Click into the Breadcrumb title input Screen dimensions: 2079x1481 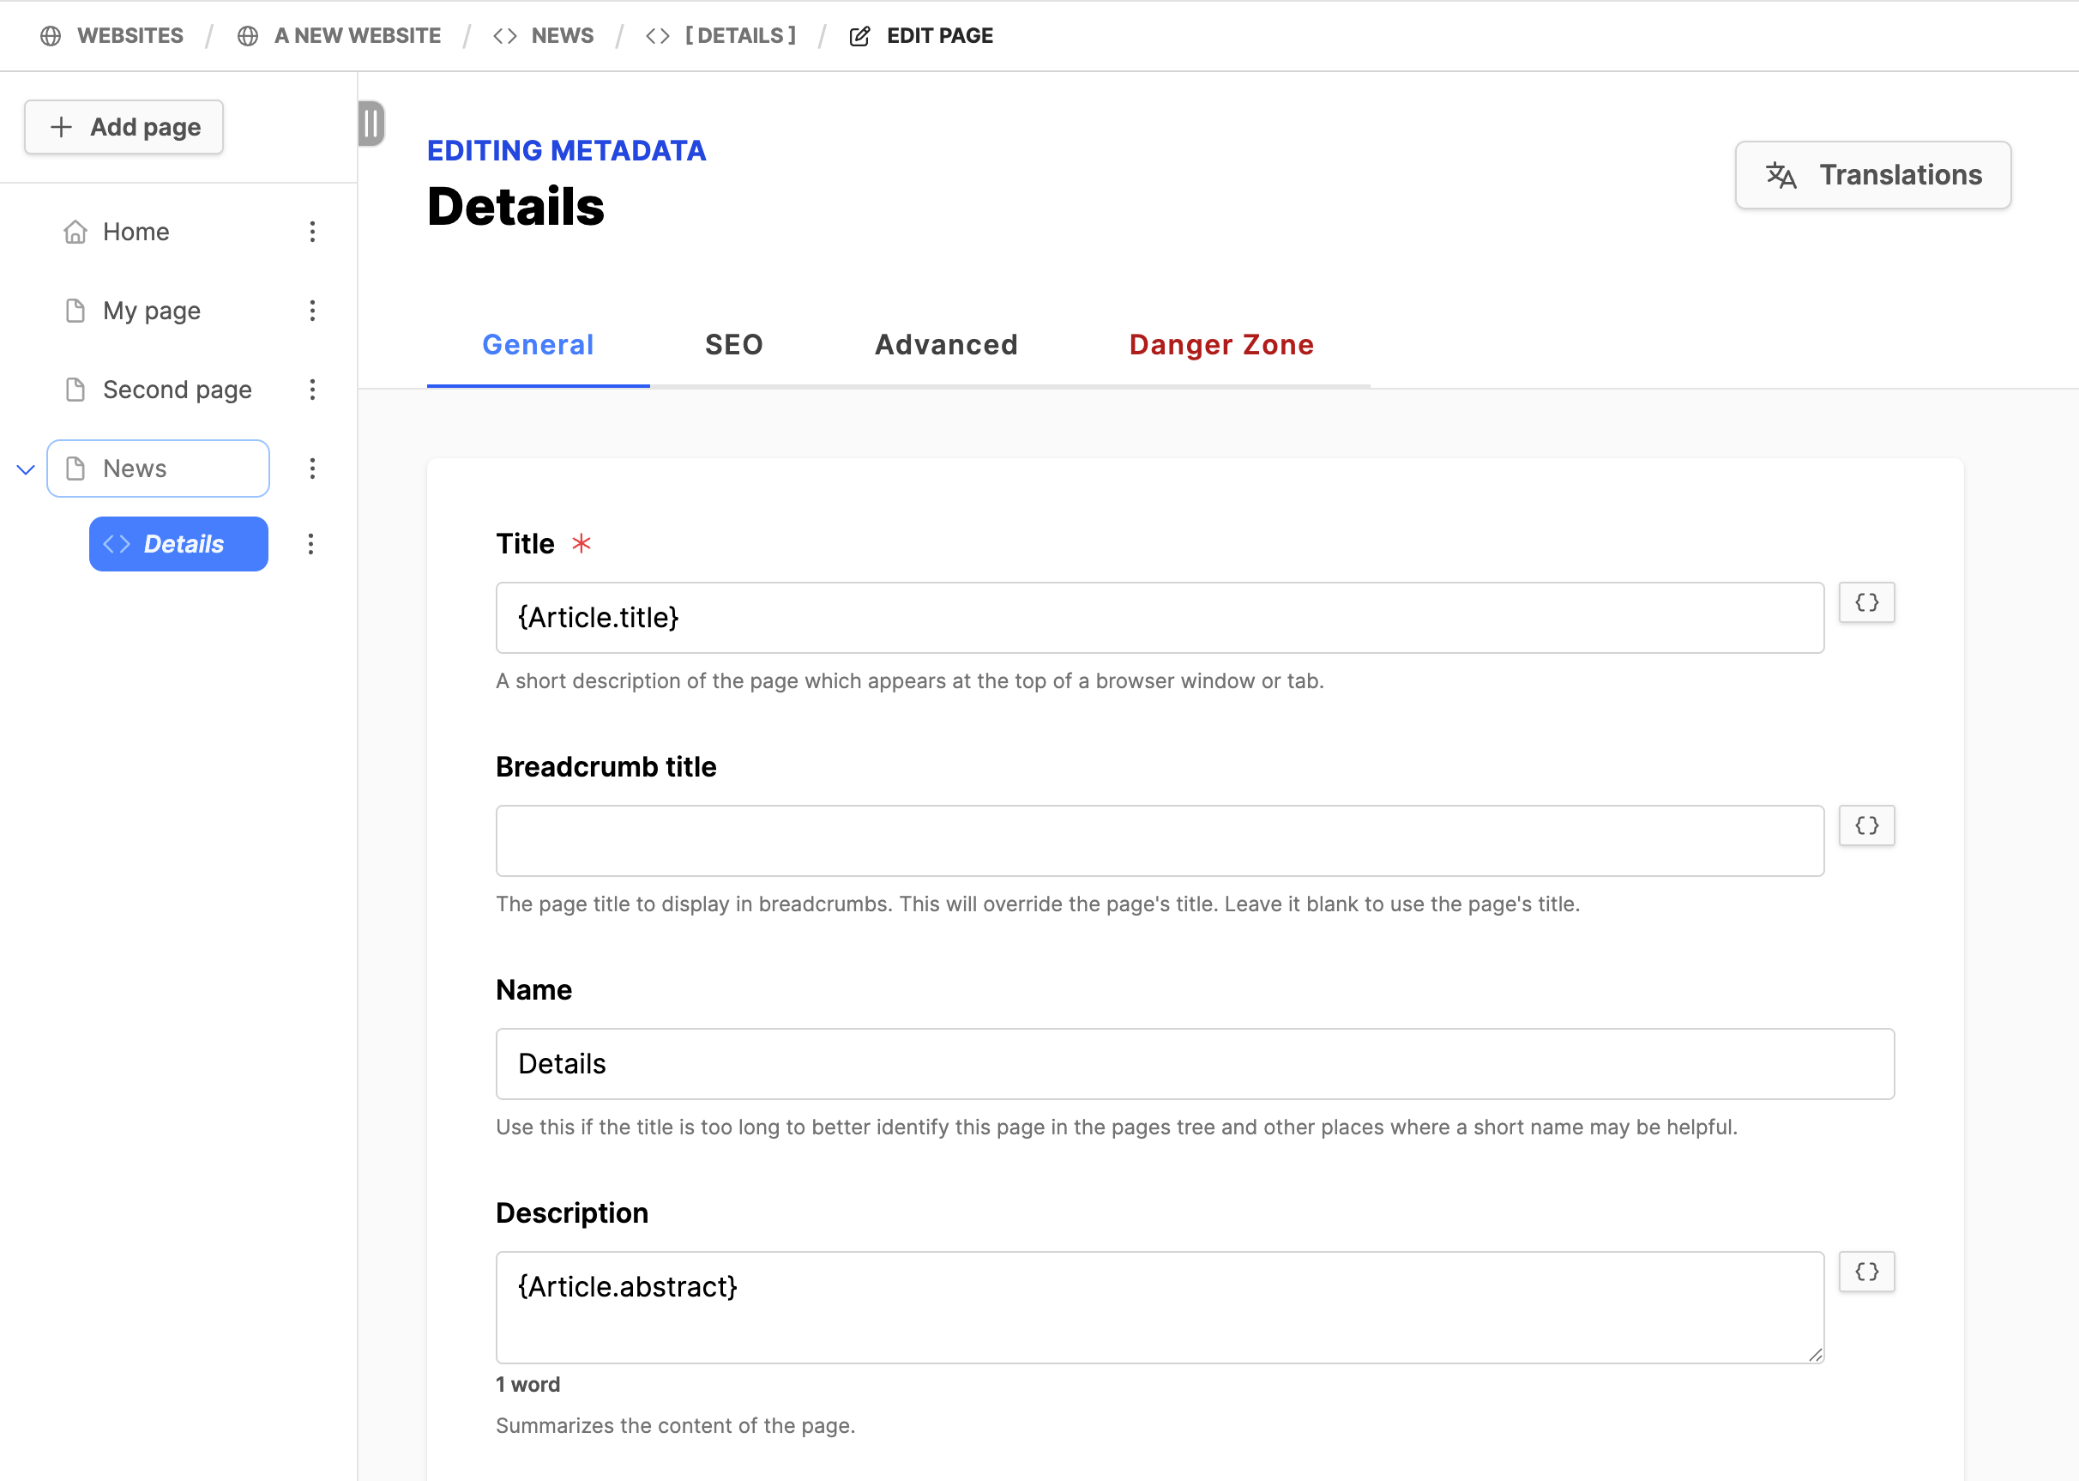[1159, 840]
